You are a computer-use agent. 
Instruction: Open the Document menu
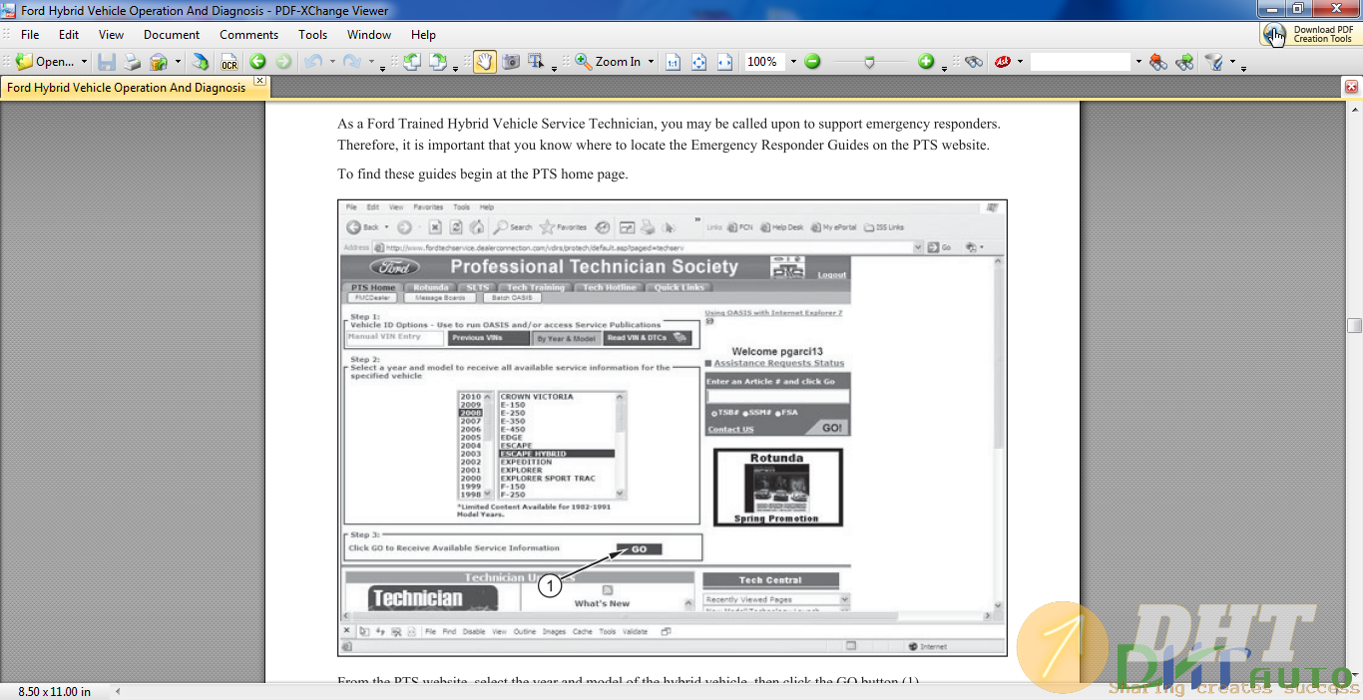coord(172,34)
